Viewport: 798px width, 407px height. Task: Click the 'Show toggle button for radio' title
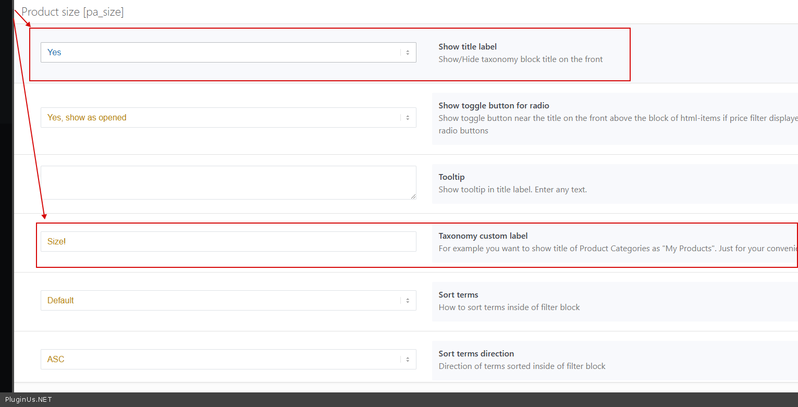point(494,106)
